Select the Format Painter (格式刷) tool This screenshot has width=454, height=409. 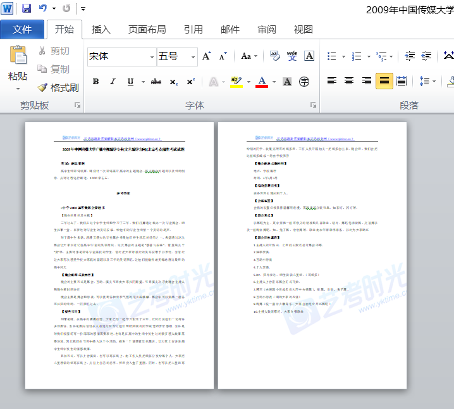pyautogui.click(x=58, y=87)
